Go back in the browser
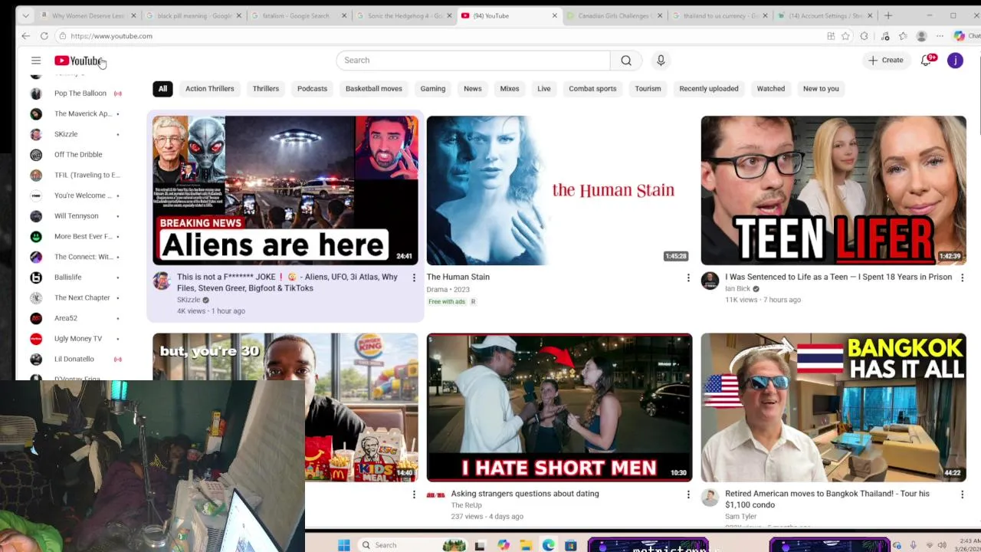The image size is (981, 552). click(25, 36)
